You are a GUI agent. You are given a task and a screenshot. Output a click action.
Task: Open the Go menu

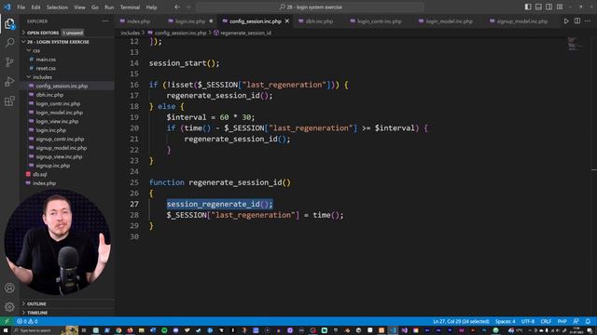(95, 7)
